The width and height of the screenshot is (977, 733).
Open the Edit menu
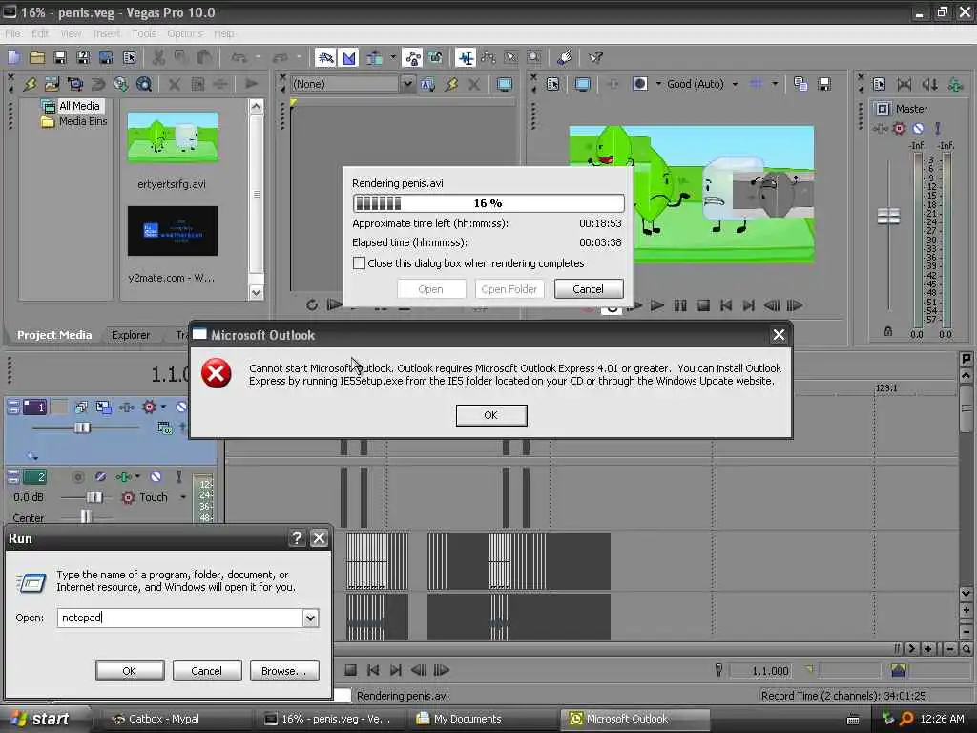(40, 33)
